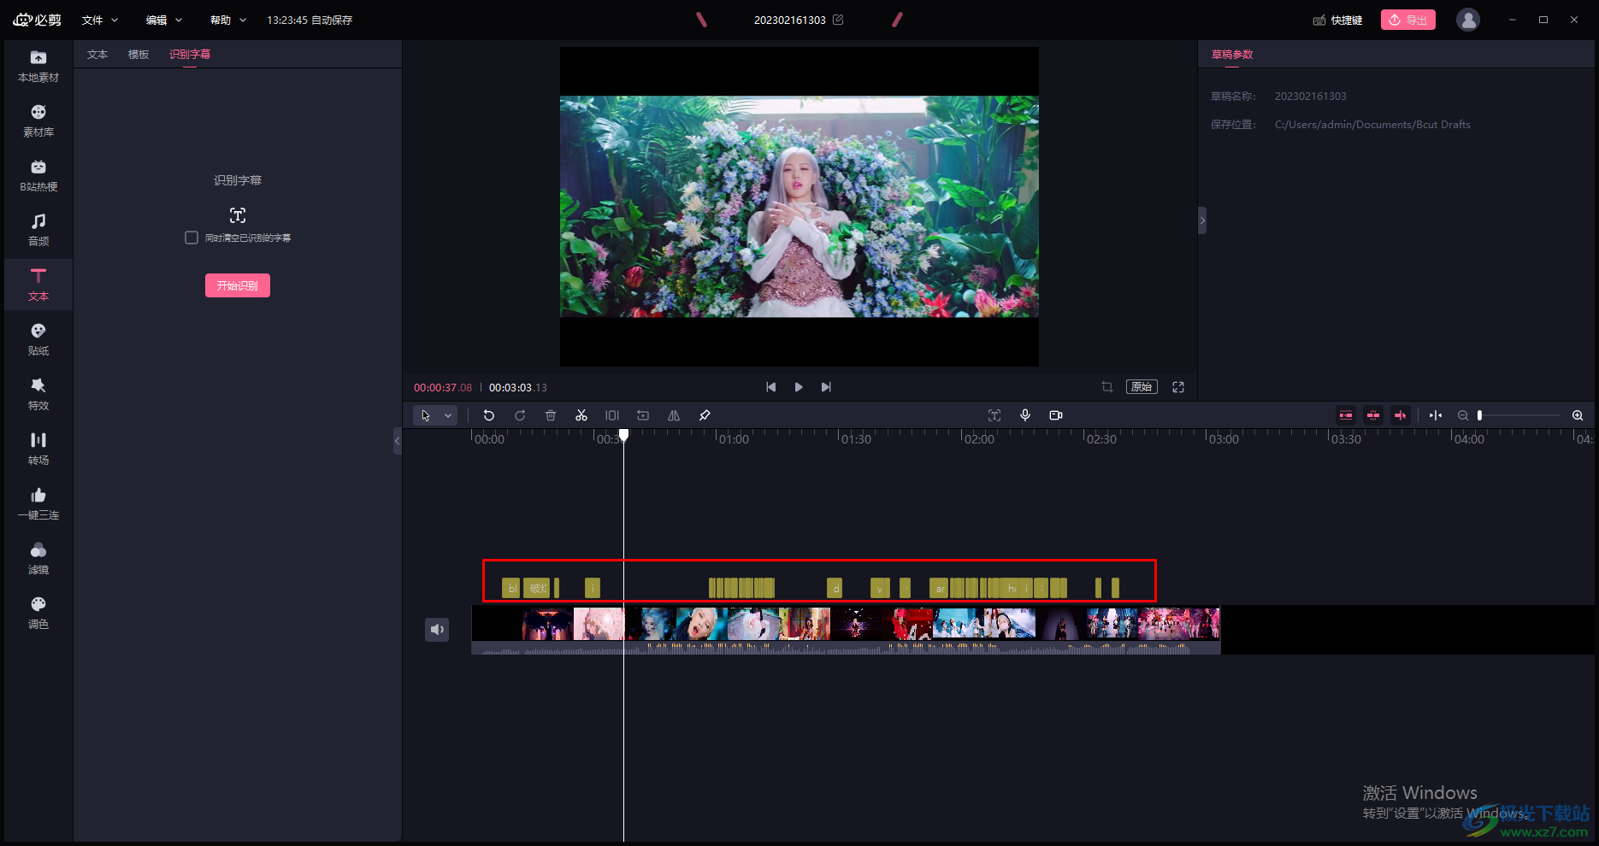Click the 开始识别 button
The height and width of the screenshot is (846, 1599).
(x=238, y=285)
